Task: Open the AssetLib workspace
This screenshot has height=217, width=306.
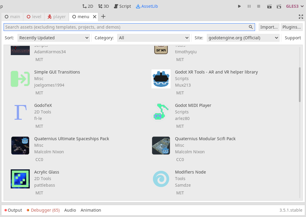Action: tap(147, 6)
